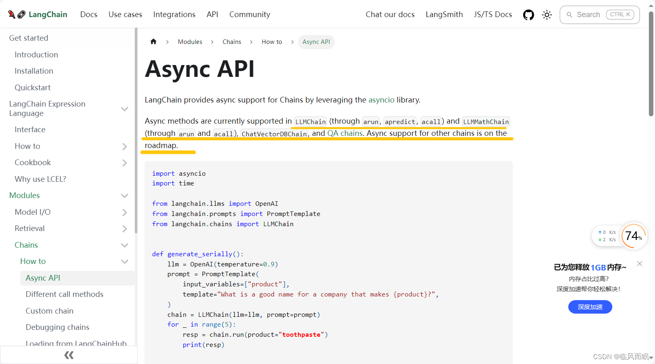Click the magnifier icon in Search
The width and height of the screenshot is (655, 364).
click(570, 15)
